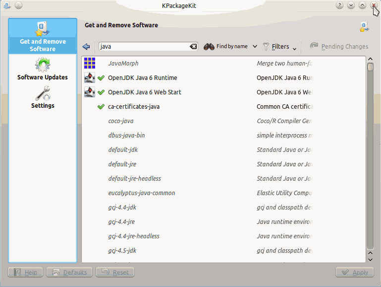Toggle installed check for OpenJDK Java 6 Runtime

point(101,78)
